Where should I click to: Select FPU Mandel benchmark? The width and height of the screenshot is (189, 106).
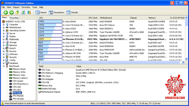pos(18,96)
